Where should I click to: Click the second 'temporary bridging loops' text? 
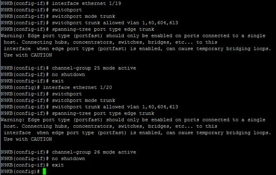[234, 133]
